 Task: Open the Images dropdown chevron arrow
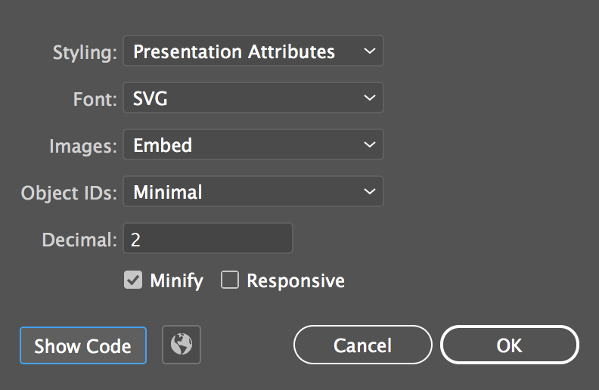(x=368, y=145)
